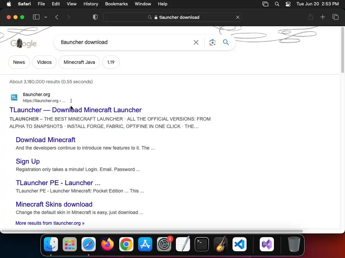Screen dimensions: 345x258
Task: Show the tab overview
Action: coord(335,17)
